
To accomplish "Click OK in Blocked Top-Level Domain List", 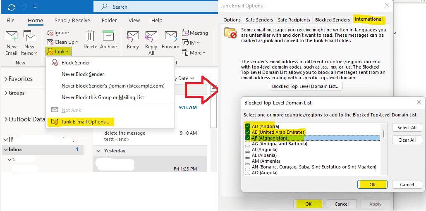I will click(x=373, y=185).
